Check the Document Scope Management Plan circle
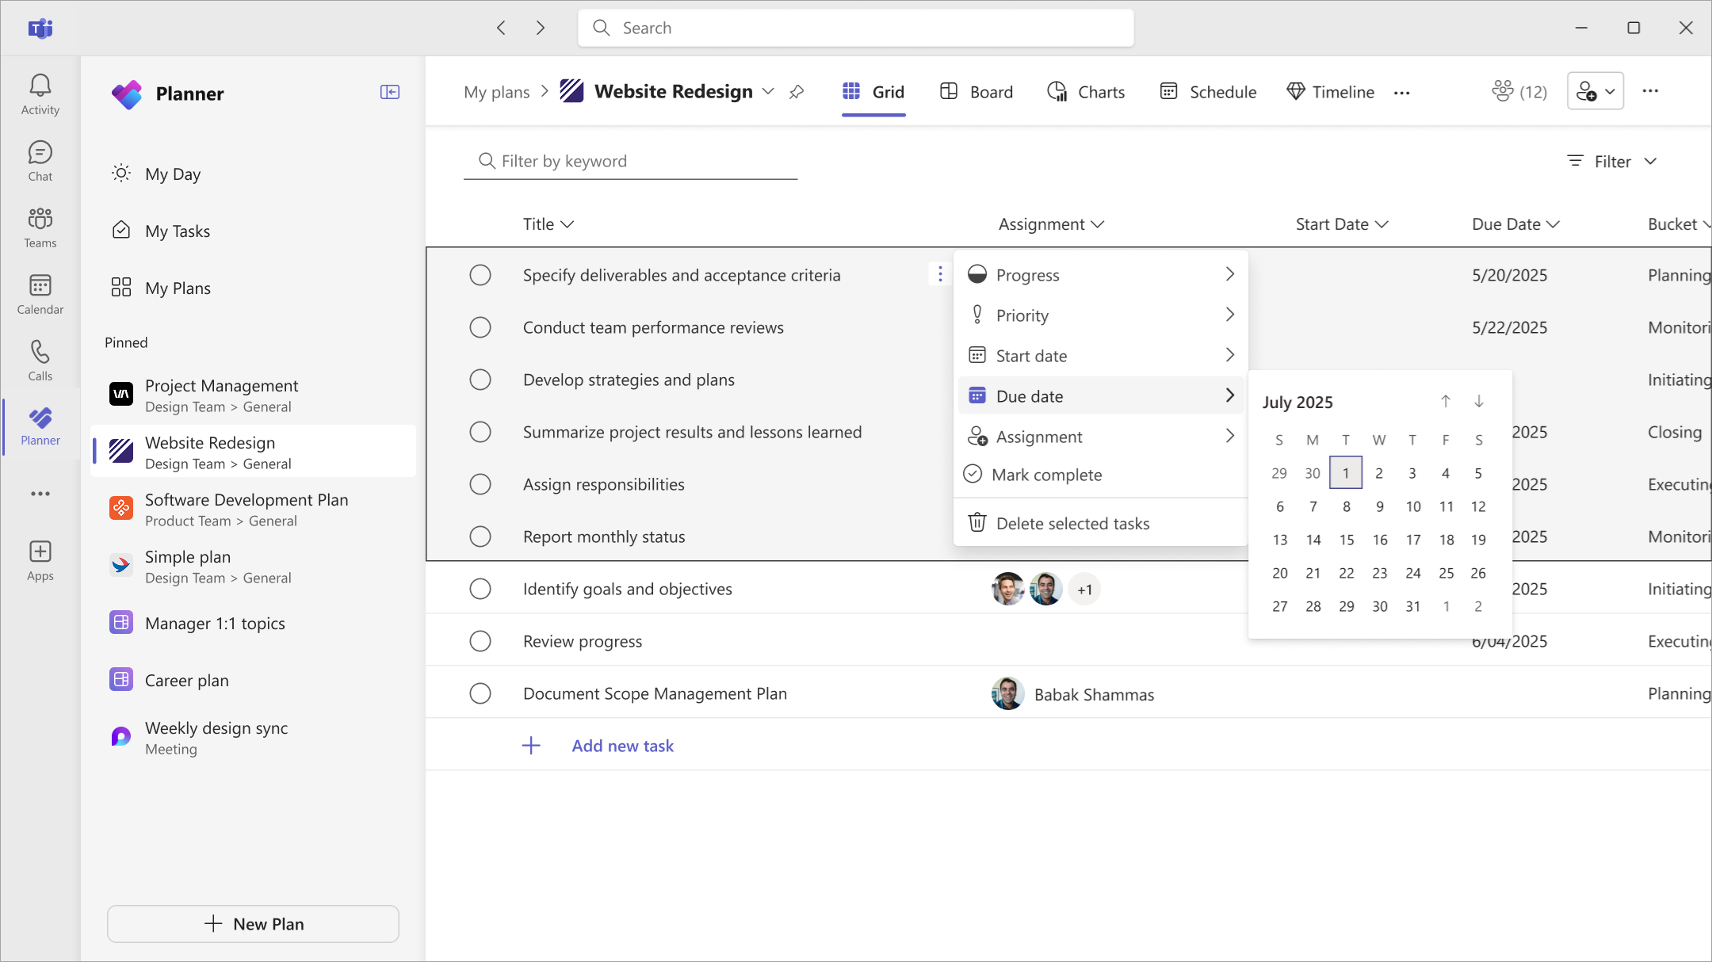 coord(480,693)
